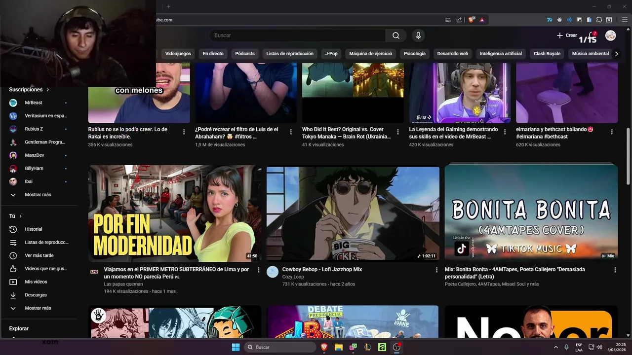The height and width of the screenshot is (355, 632).
Task: Click the YouTube search magnifier button
Action: click(396, 35)
